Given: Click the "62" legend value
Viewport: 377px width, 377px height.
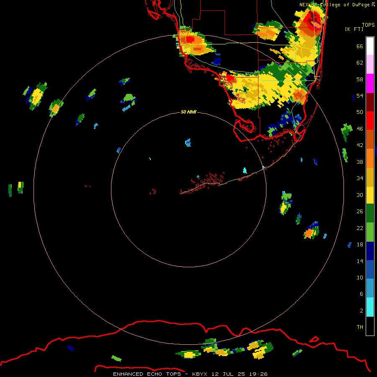Looking at the screenshot, I should (360, 63).
